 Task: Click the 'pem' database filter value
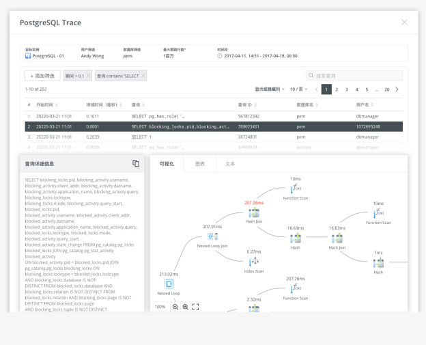pos(128,56)
